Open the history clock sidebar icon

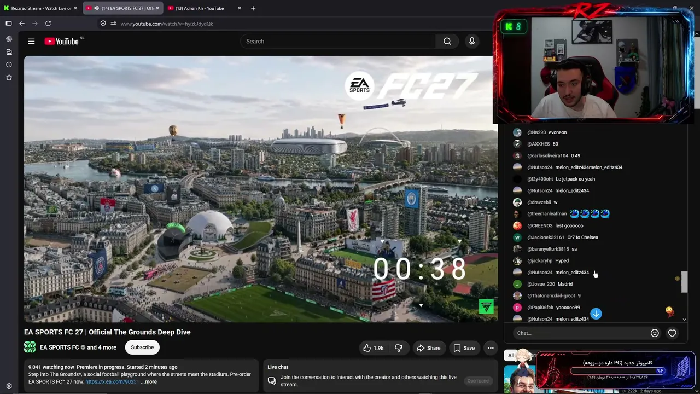tap(9, 65)
